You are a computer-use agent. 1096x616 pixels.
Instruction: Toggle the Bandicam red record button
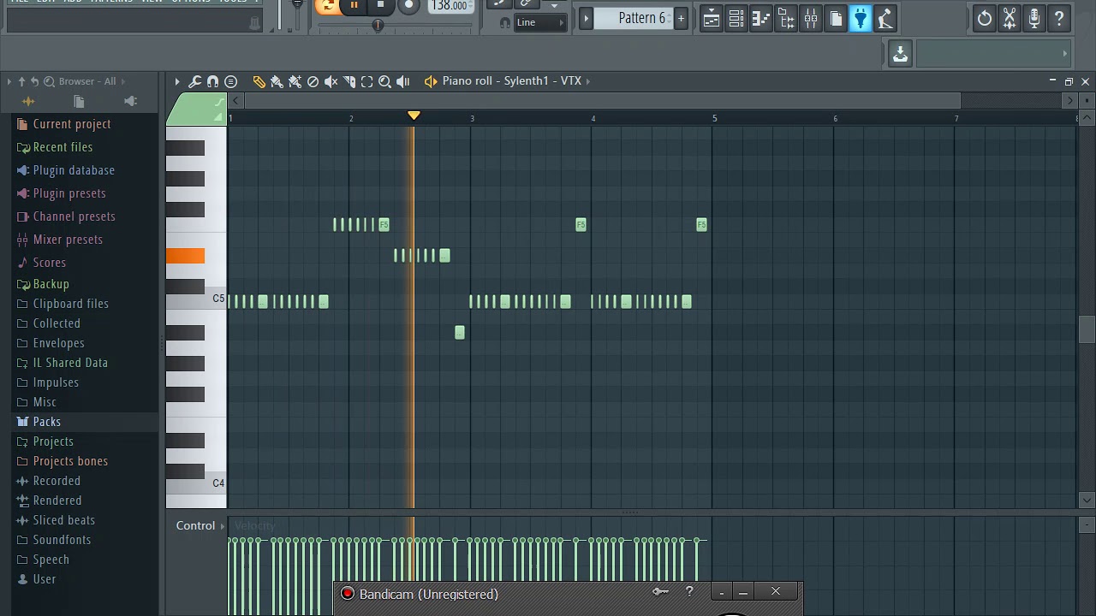pyautogui.click(x=348, y=594)
